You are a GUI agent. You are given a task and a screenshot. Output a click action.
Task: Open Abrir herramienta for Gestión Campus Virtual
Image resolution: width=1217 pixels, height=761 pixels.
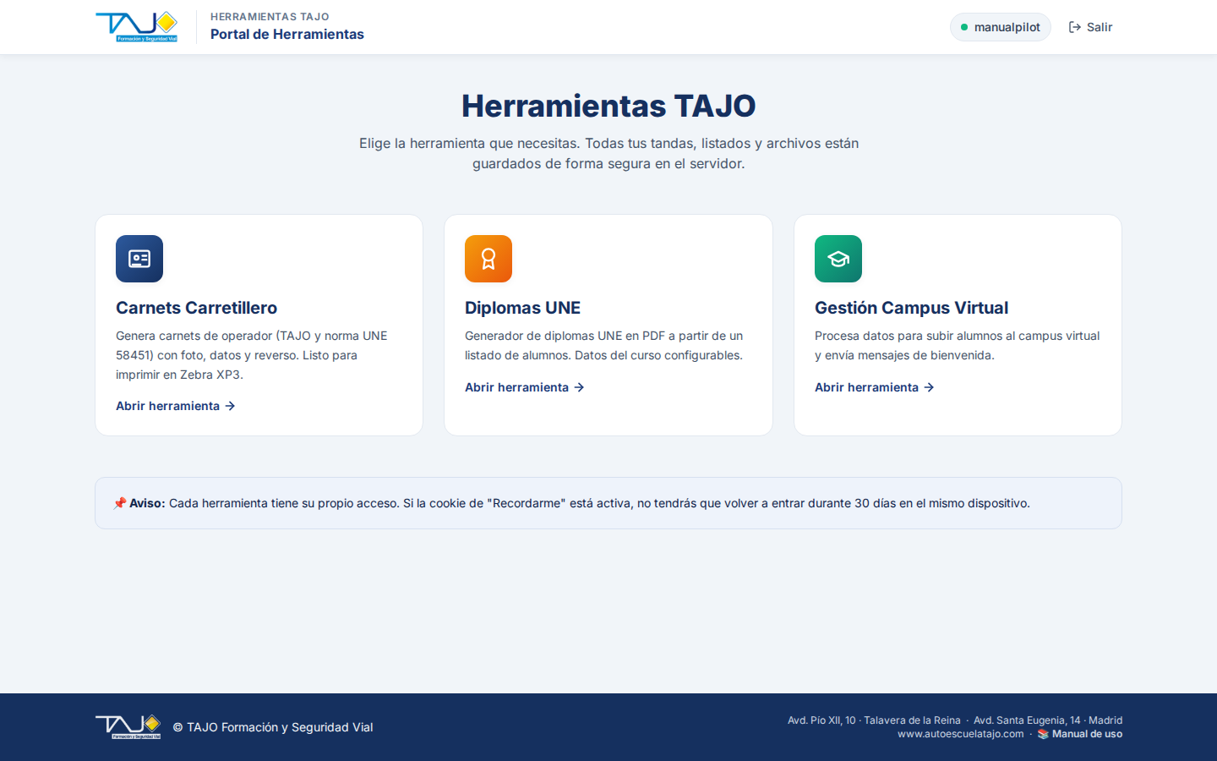(x=875, y=387)
